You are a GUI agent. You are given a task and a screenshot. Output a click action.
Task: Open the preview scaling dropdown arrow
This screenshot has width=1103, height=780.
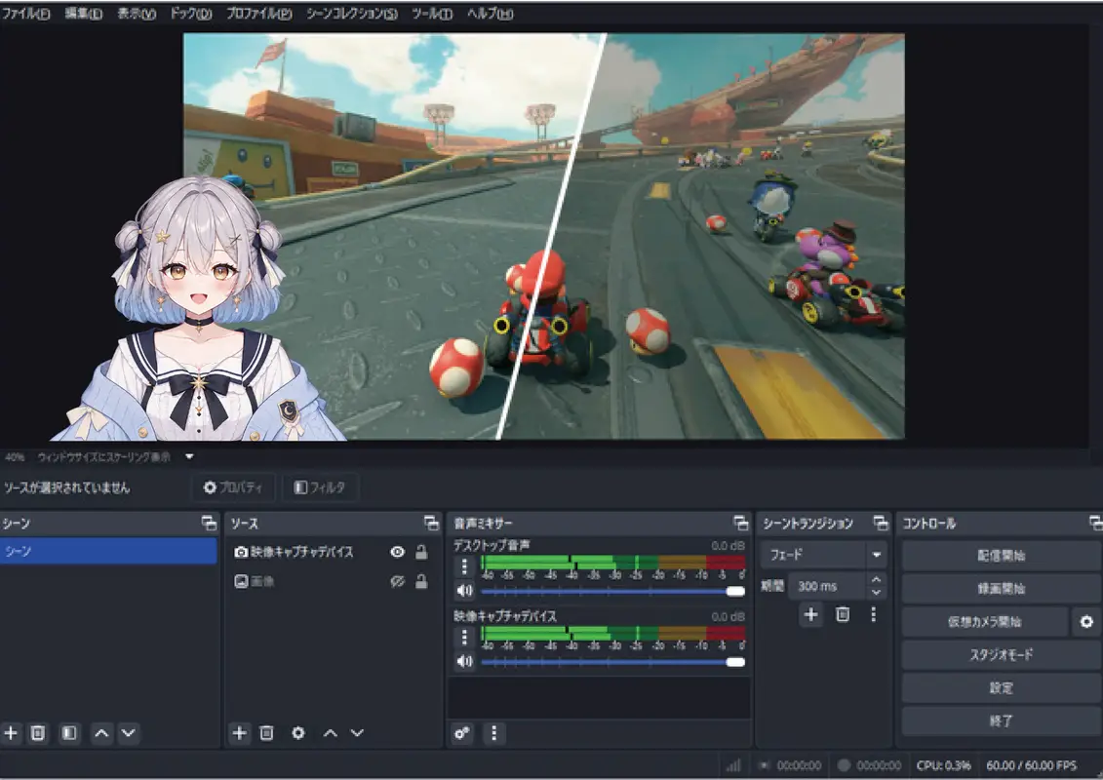coord(189,457)
